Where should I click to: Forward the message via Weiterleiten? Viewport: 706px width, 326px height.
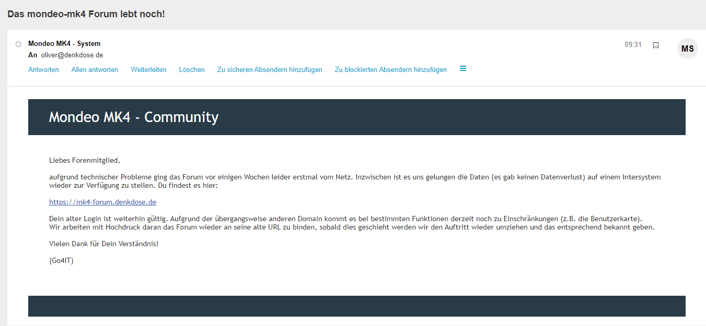point(148,70)
